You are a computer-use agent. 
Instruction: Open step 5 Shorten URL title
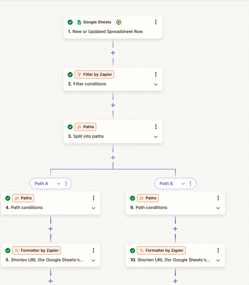[x=45, y=260]
